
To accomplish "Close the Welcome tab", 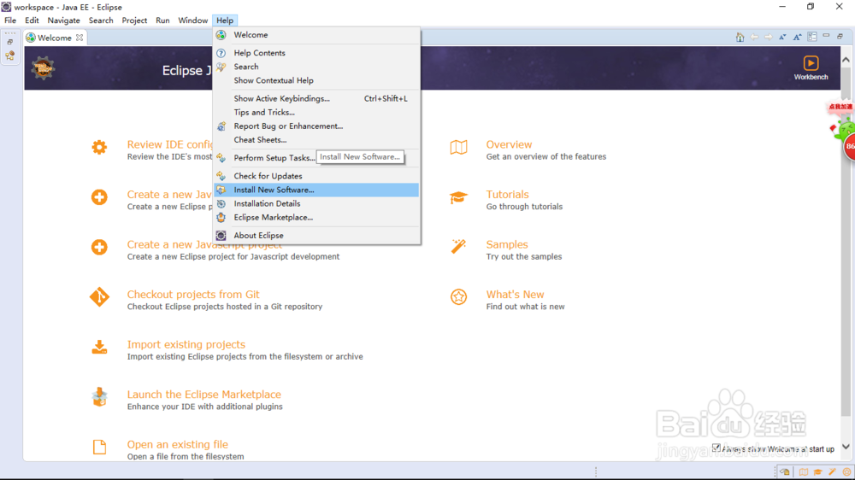I will point(80,38).
